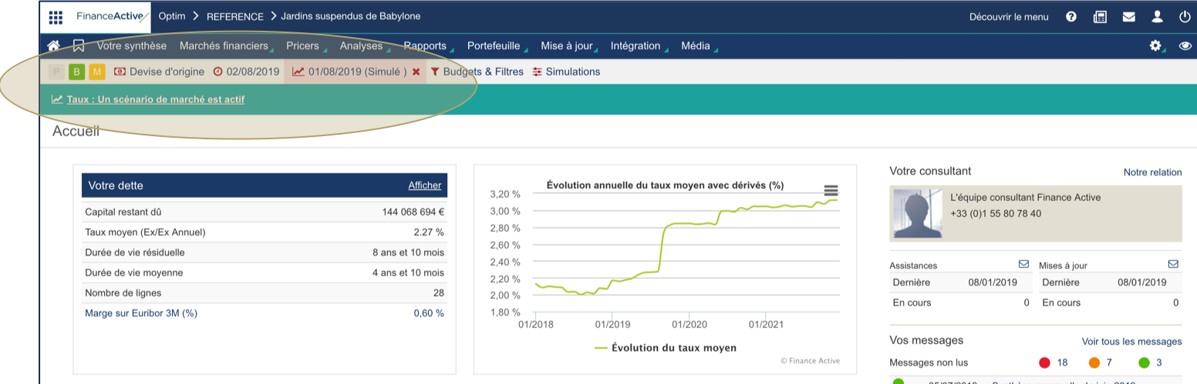Image resolution: width=1197 pixels, height=384 pixels.
Task: Open the settings gear dropdown
Action: click(1155, 46)
